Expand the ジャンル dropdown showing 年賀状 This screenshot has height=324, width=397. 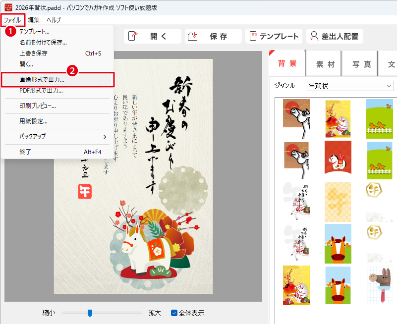(x=349, y=86)
